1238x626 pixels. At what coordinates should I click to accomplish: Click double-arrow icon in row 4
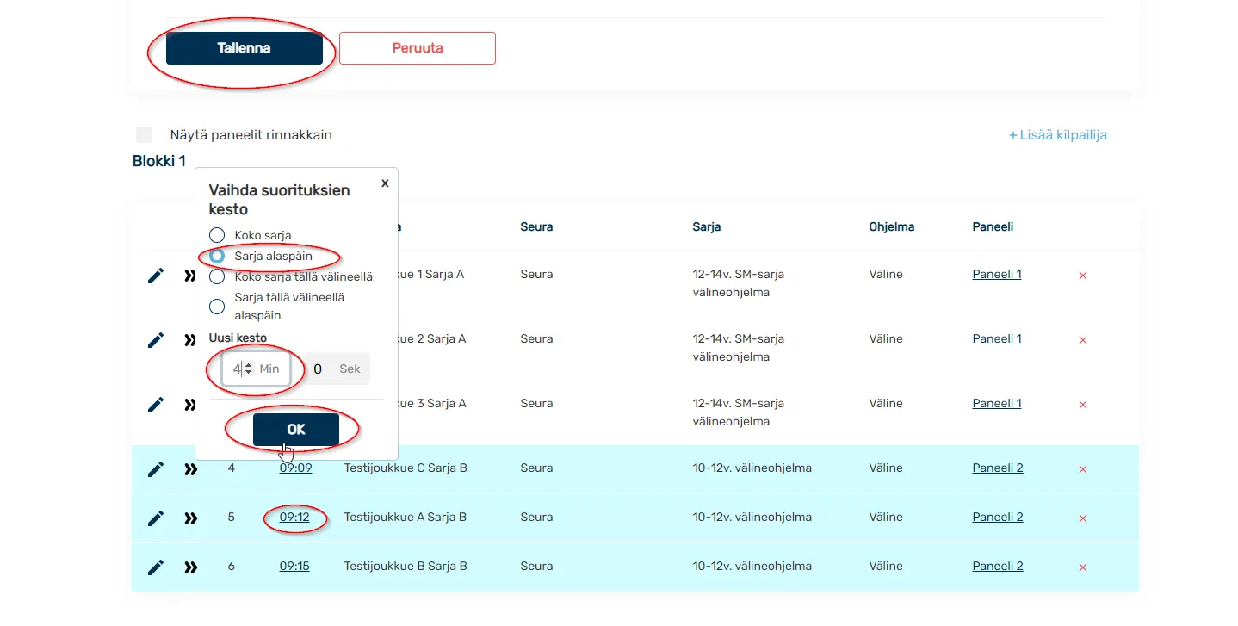[190, 469]
